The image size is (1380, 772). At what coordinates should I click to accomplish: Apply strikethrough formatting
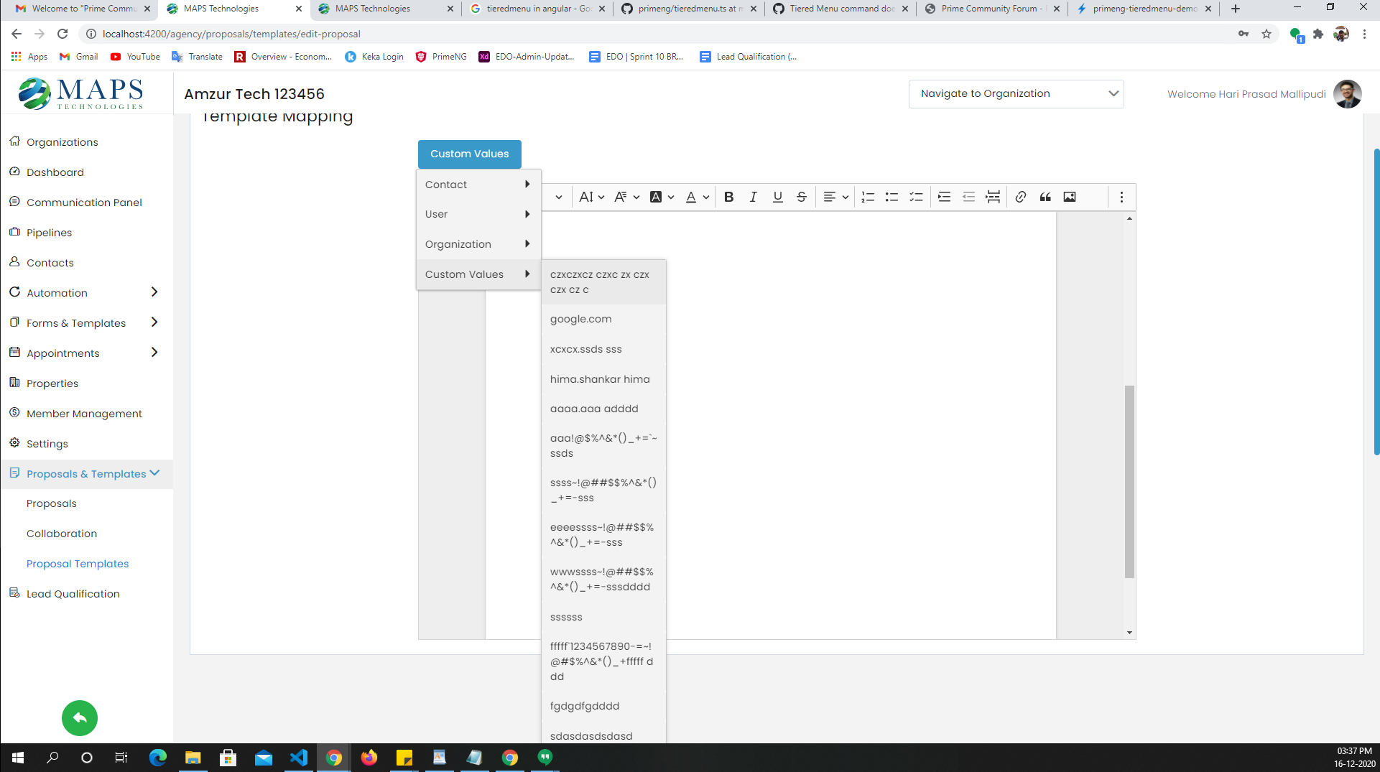802,197
